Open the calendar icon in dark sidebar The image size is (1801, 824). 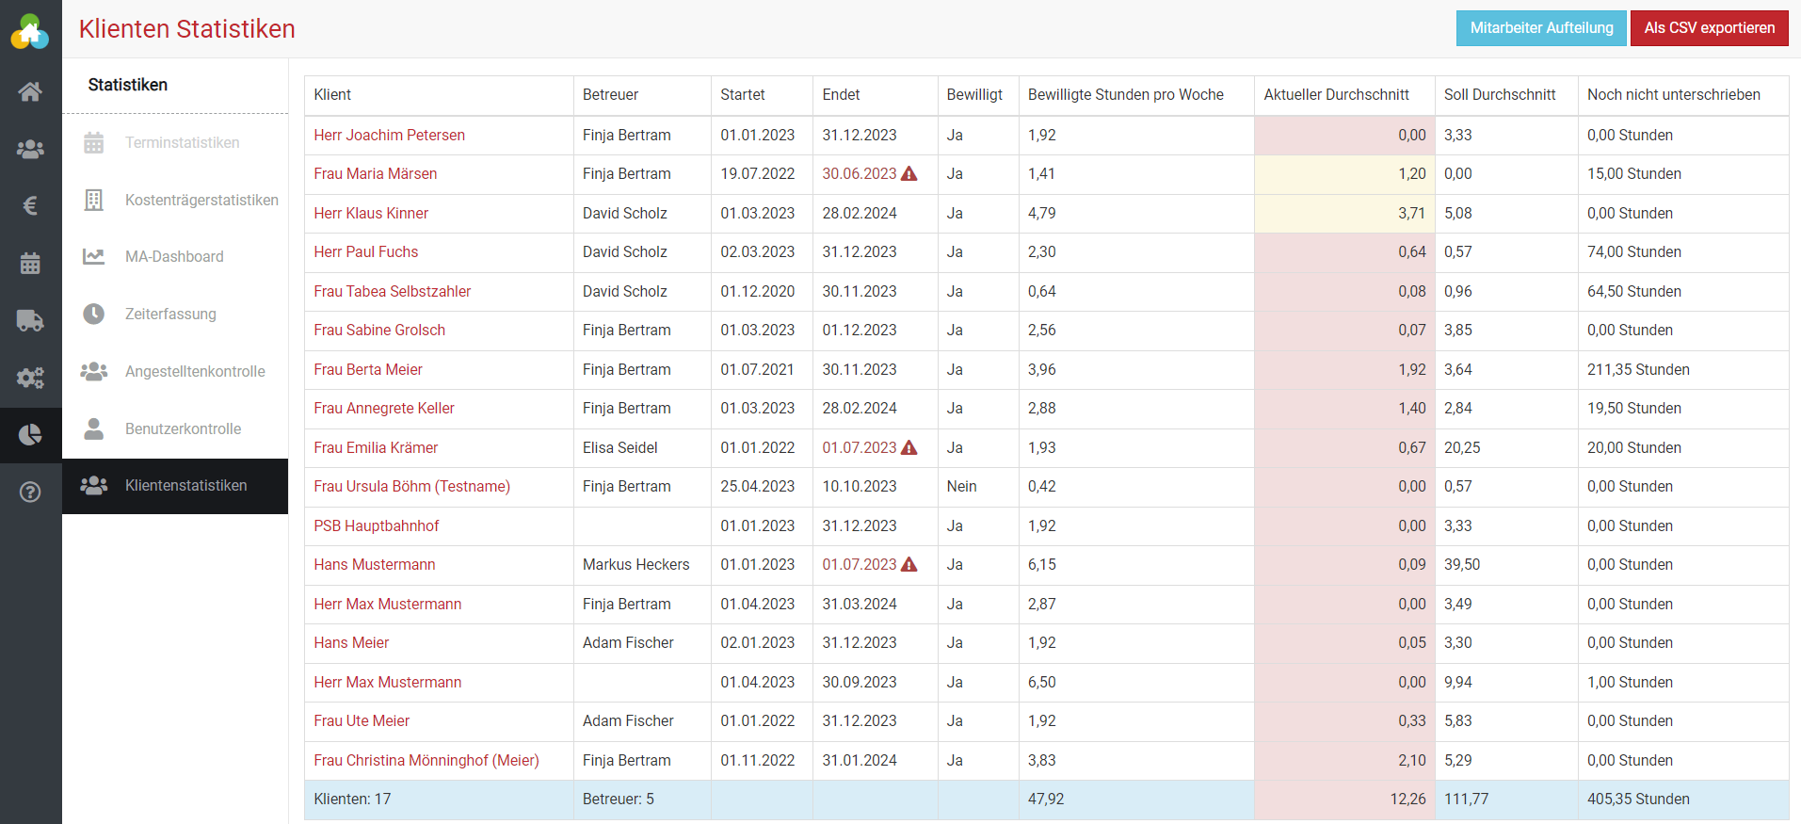tap(30, 263)
